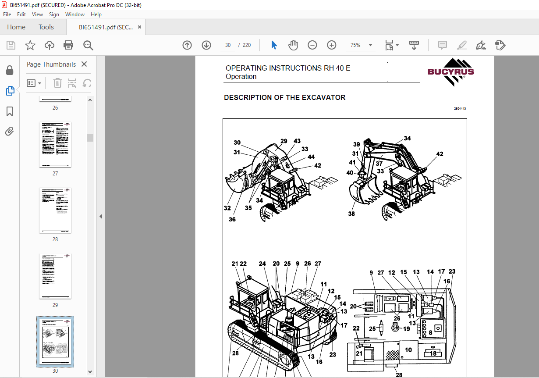The height and width of the screenshot is (378, 539).
Task: Add a comment with the speech bubble icon
Action: pyautogui.click(x=443, y=45)
